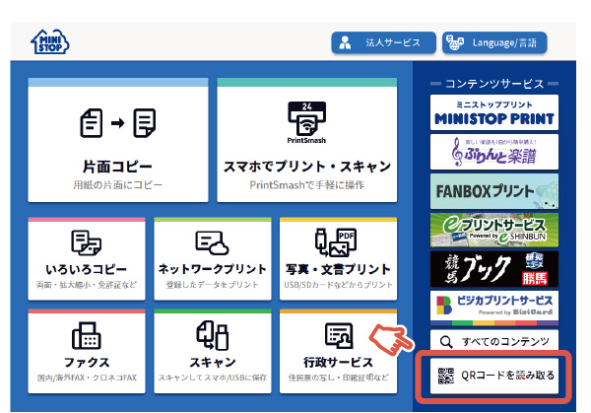Tap the fax machine icon
The width and height of the screenshot is (591, 413).
[x=87, y=335]
